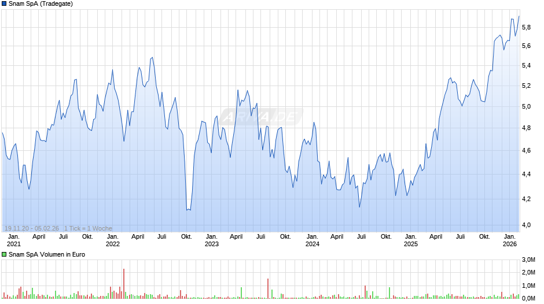
Task: Click the 5,4 price axis label
Action: click(526, 65)
